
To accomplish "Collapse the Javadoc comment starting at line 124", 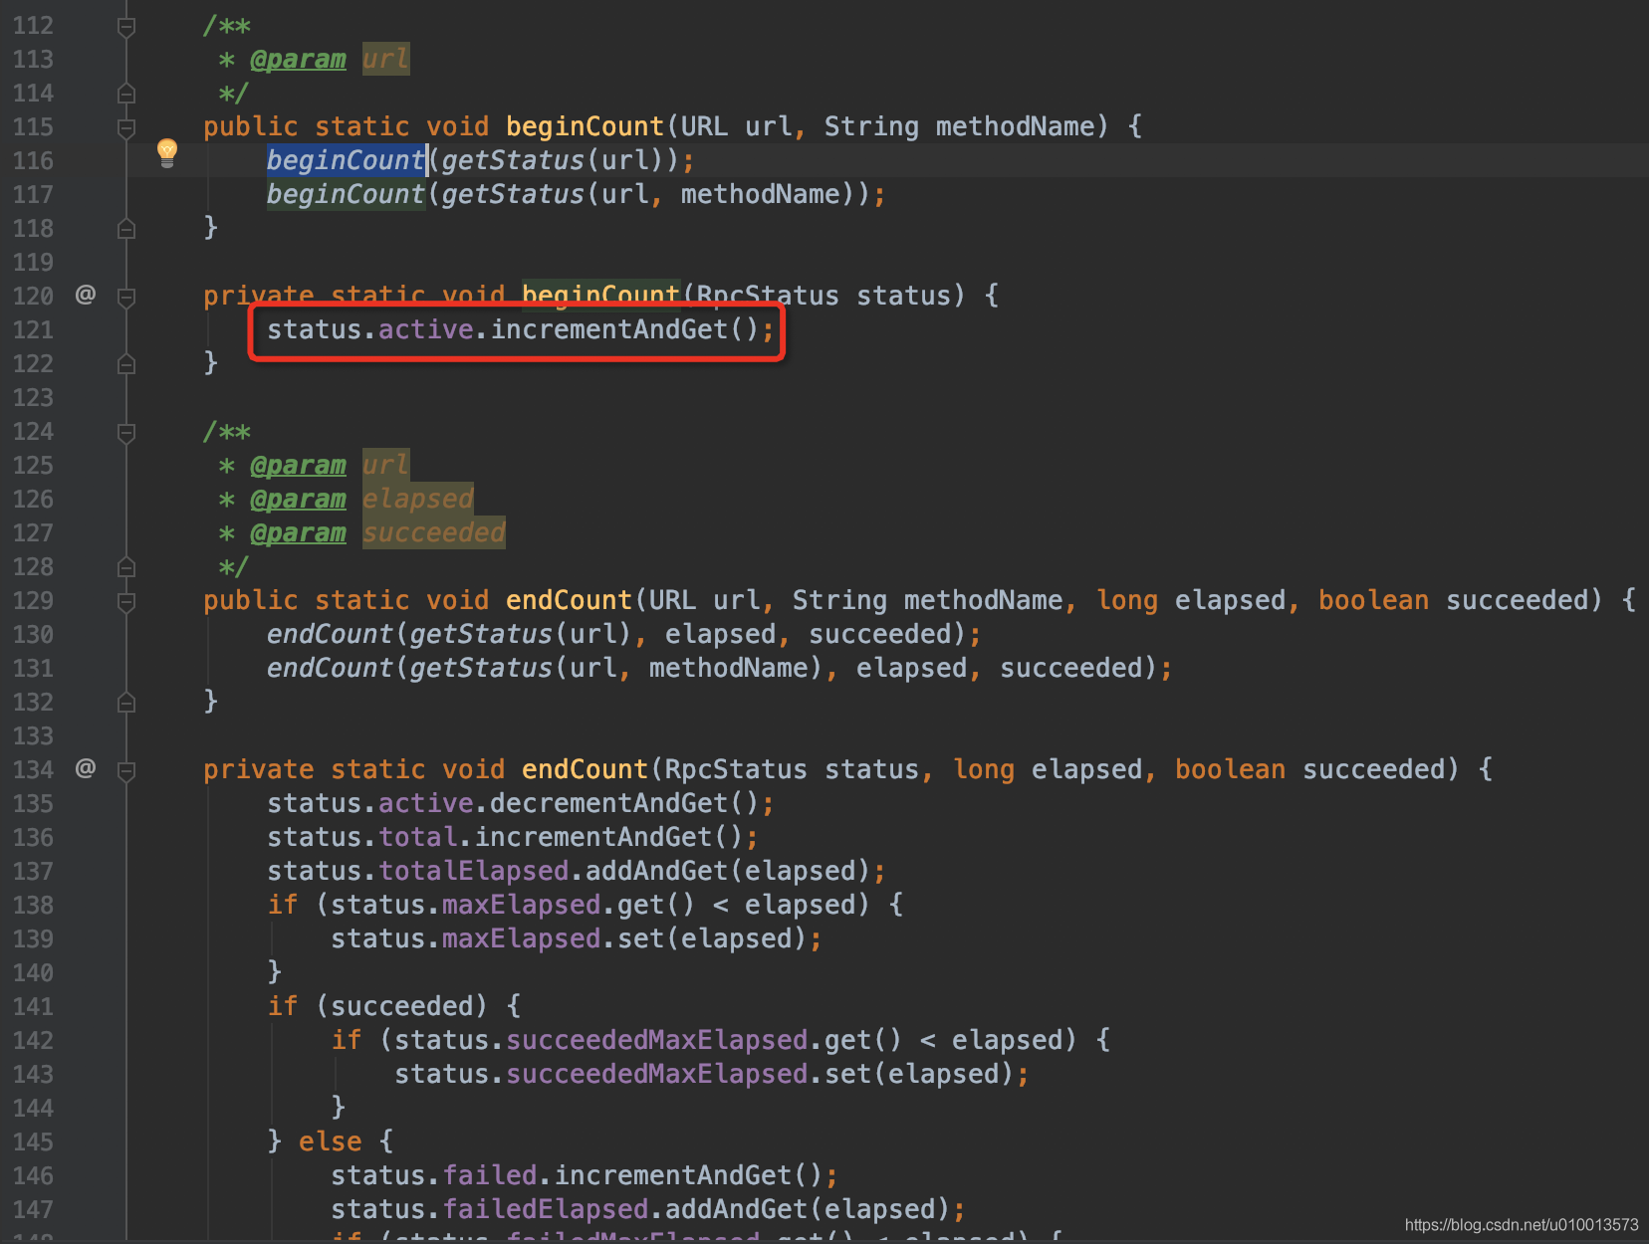I will [126, 432].
